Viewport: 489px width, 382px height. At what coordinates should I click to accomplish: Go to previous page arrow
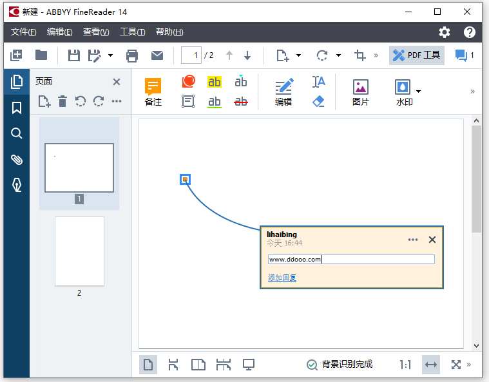[229, 55]
